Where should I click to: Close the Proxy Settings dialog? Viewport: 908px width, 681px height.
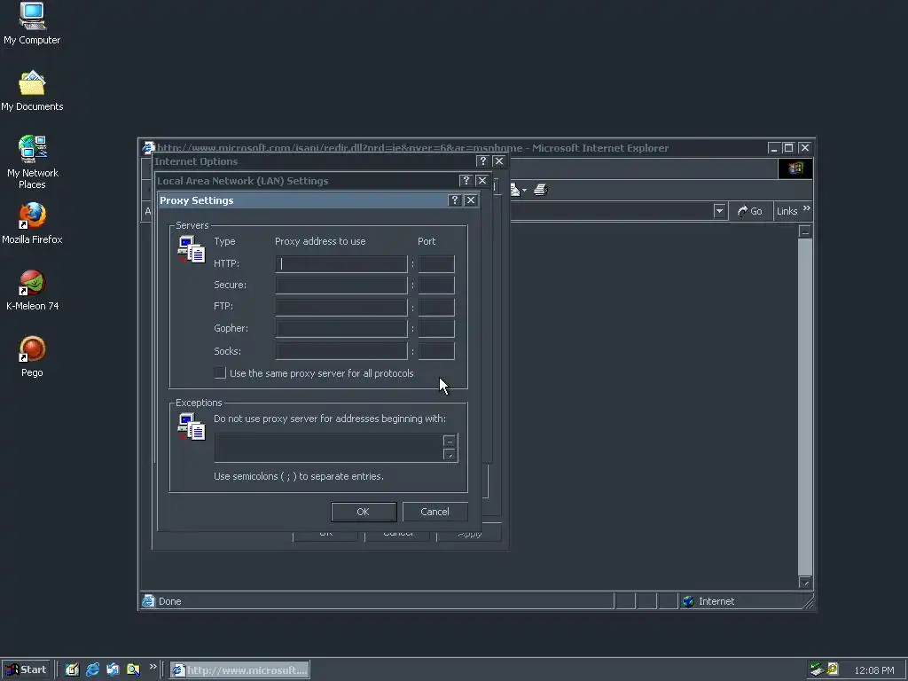tap(471, 200)
